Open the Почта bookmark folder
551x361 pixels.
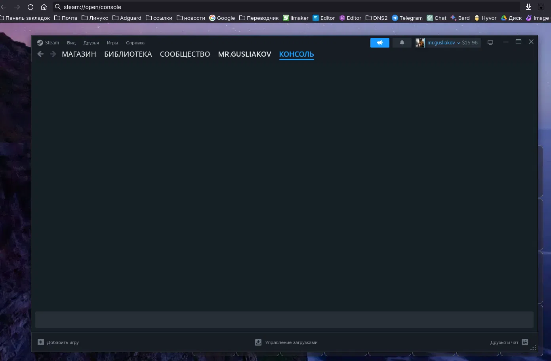tap(66, 18)
